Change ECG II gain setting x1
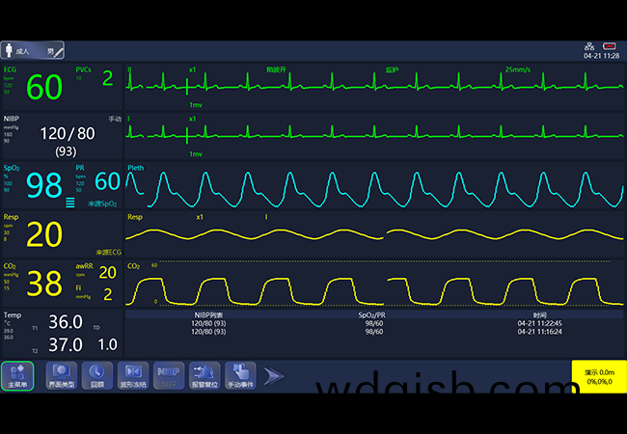627x434 pixels. (x=192, y=69)
